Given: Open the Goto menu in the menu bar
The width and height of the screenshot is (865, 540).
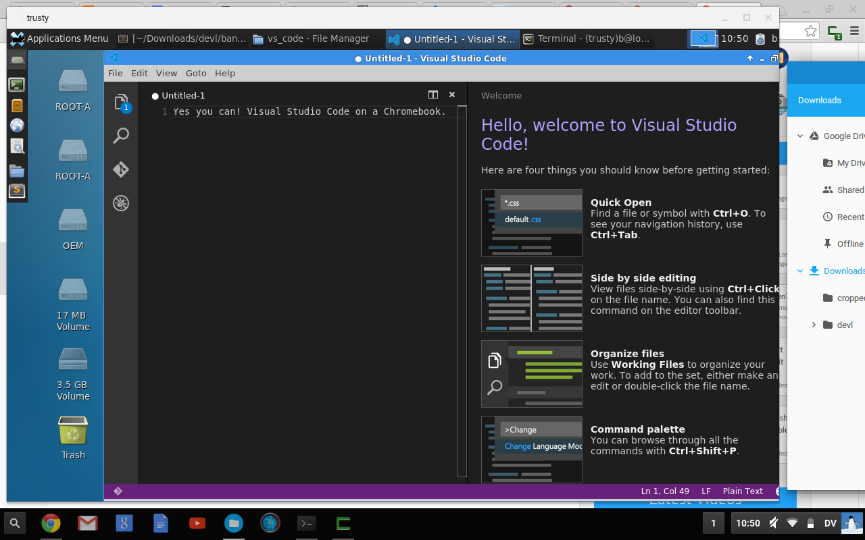Looking at the screenshot, I should coord(196,73).
